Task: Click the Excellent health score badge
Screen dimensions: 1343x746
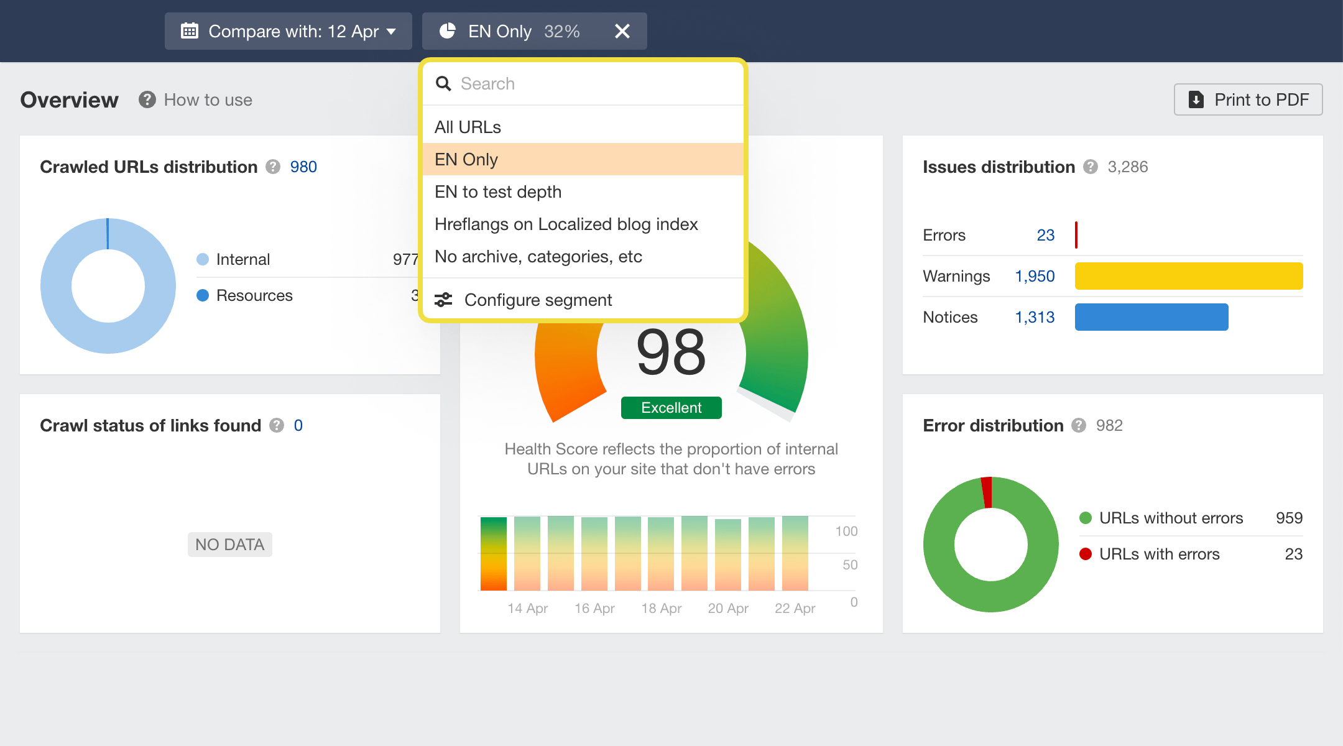Action: 671,408
